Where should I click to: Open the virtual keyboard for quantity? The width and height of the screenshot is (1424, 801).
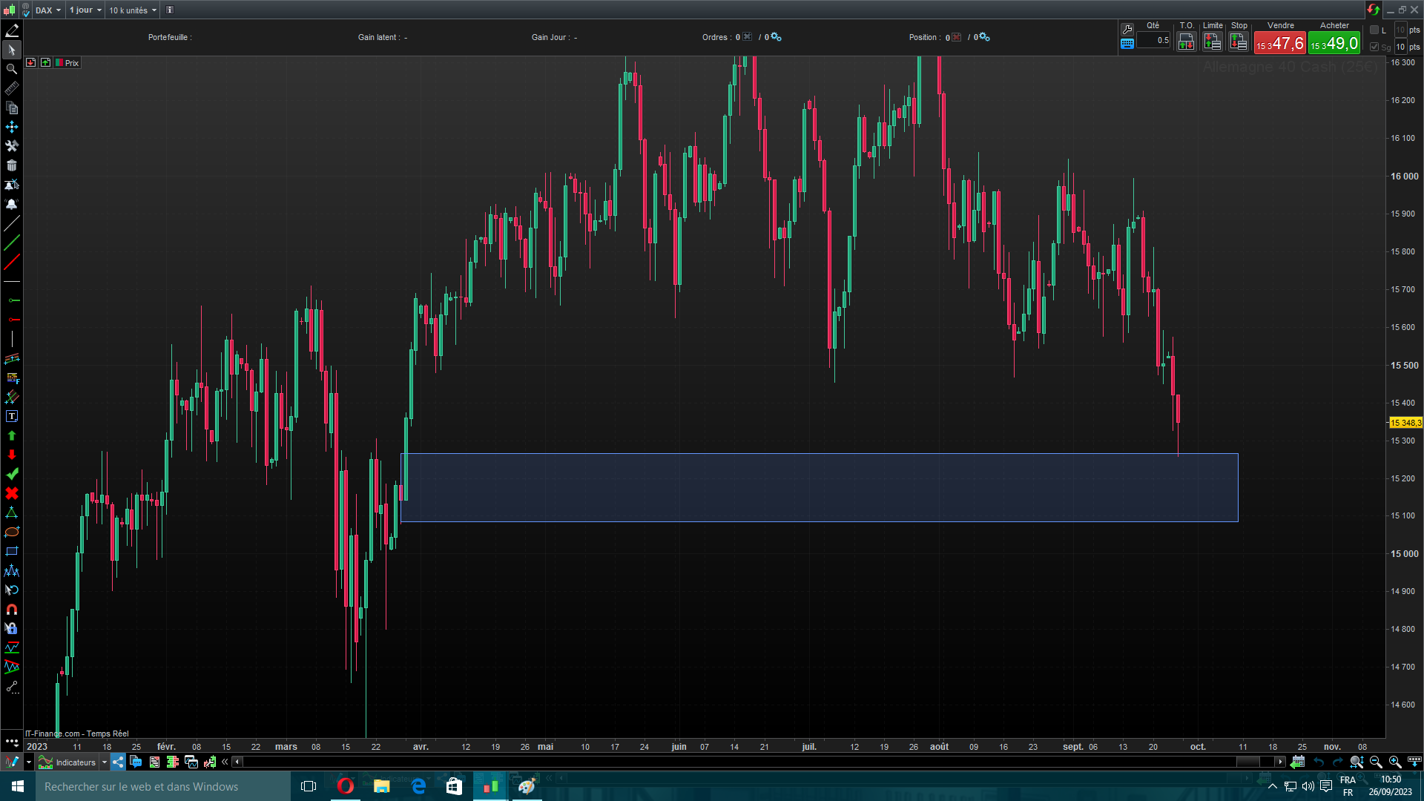pos(1127,44)
